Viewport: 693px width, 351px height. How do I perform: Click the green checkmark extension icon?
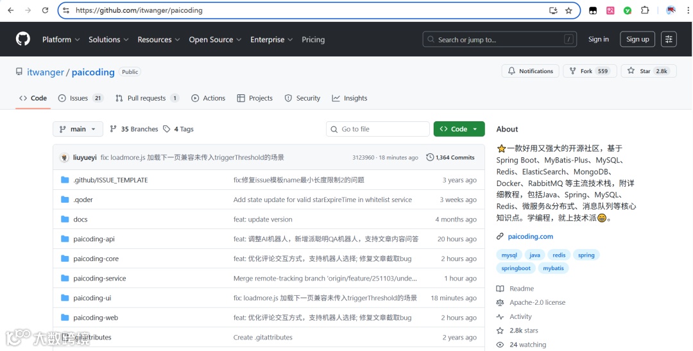coord(628,10)
